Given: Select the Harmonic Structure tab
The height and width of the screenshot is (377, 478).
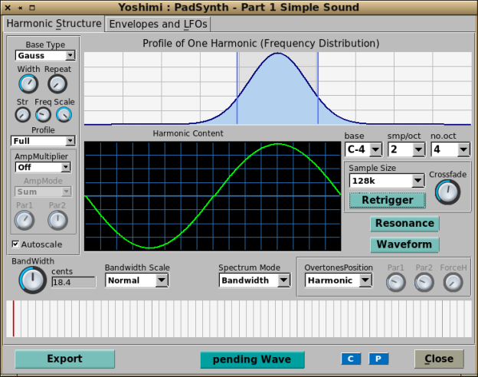Looking at the screenshot, I should pos(54,24).
